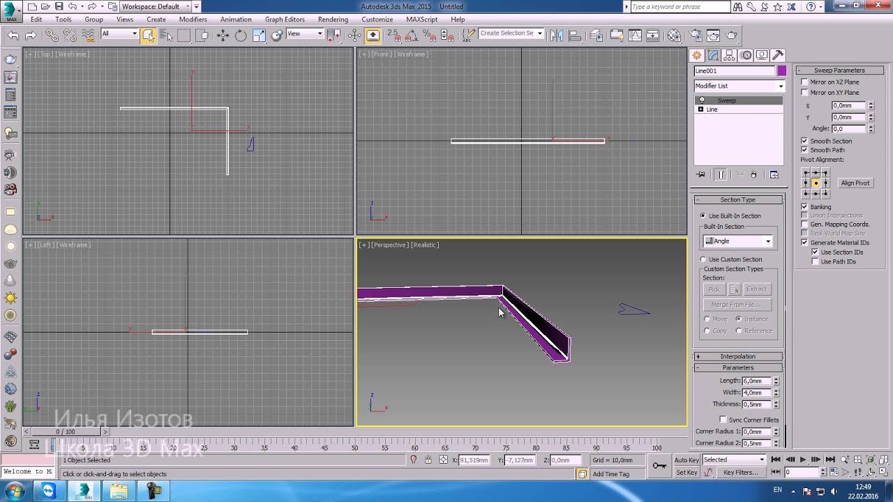Toggle the Sweep modifier lightbulb
Viewport: 893px width, 502px height.
(x=702, y=100)
